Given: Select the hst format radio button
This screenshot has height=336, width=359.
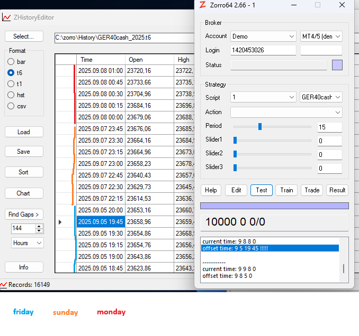Looking at the screenshot, I should click(x=11, y=95).
